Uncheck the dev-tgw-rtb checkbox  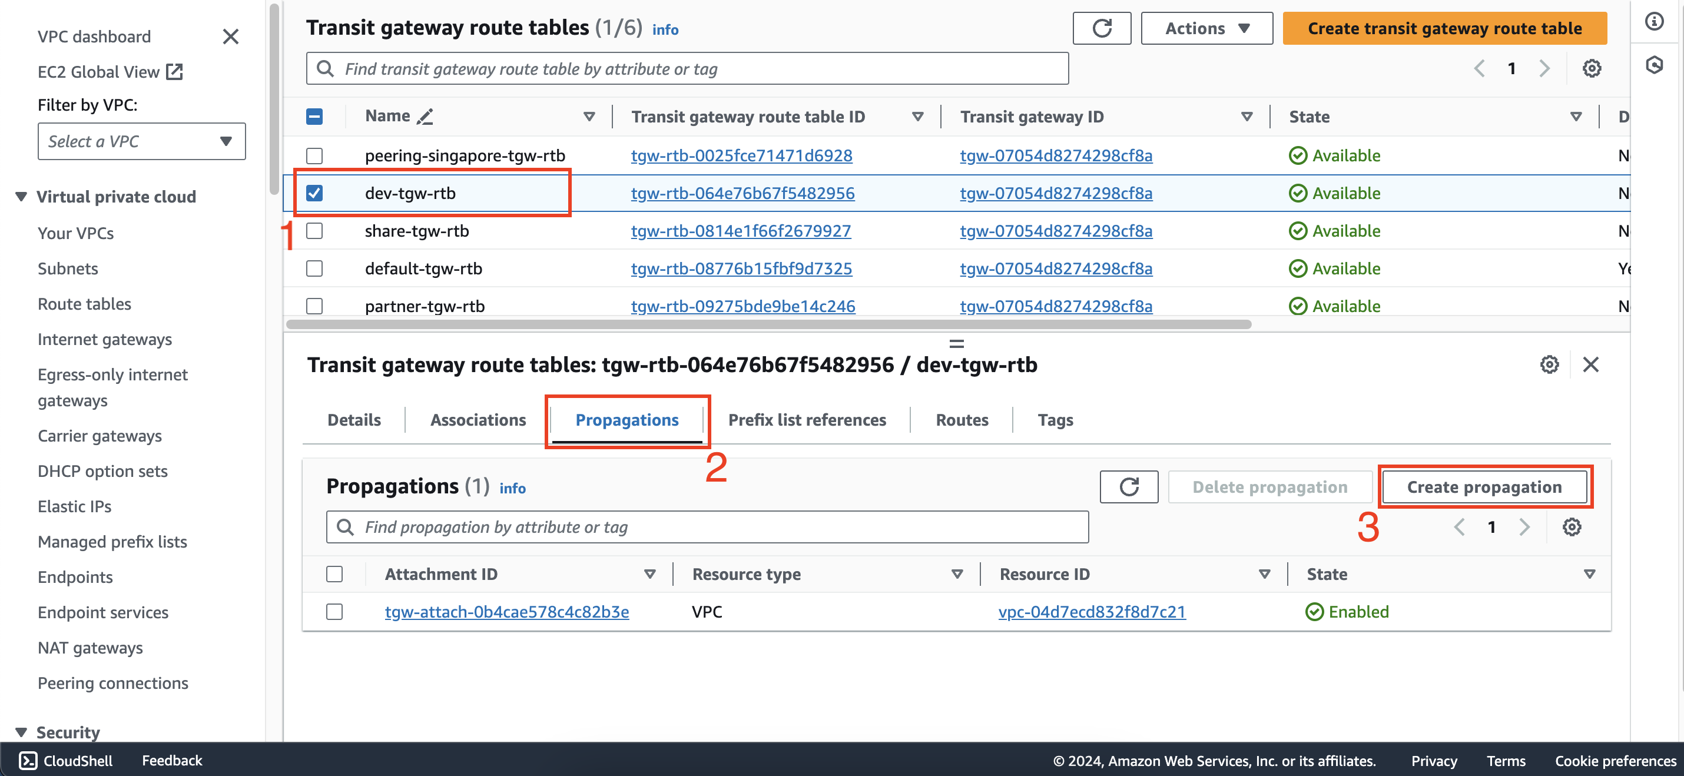pyautogui.click(x=314, y=193)
